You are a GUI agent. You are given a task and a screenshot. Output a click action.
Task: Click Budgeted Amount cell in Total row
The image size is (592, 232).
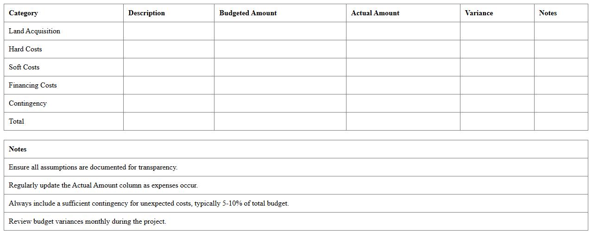[x=280, y=121]
